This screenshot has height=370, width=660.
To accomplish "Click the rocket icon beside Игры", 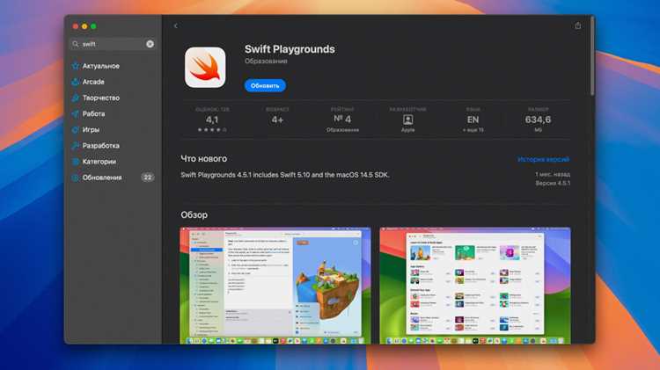I will [76, 130].
